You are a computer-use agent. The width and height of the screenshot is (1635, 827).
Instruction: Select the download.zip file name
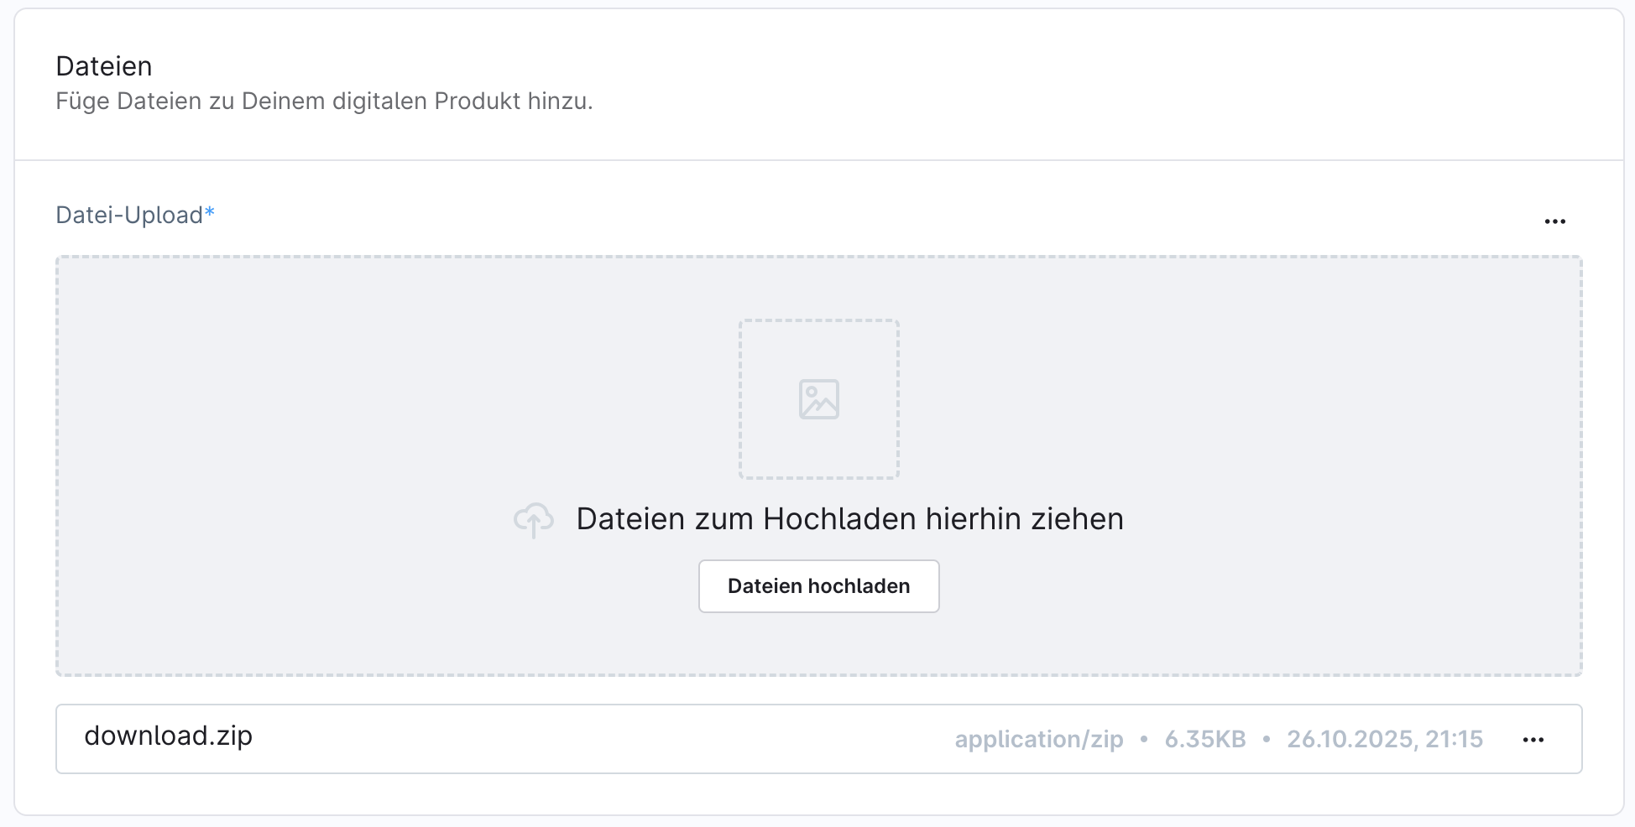click(x=168, y=736)
